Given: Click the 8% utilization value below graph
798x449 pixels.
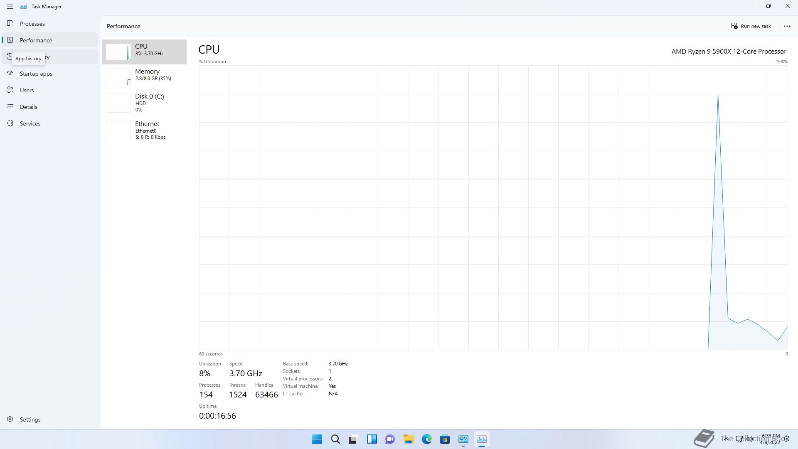Looking at the screenshot, I should point(204,373).
